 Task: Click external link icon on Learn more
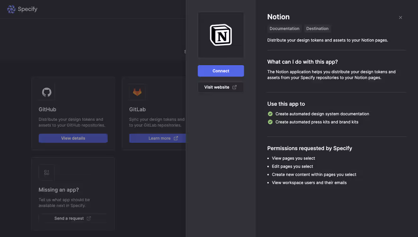coord(176,138)
